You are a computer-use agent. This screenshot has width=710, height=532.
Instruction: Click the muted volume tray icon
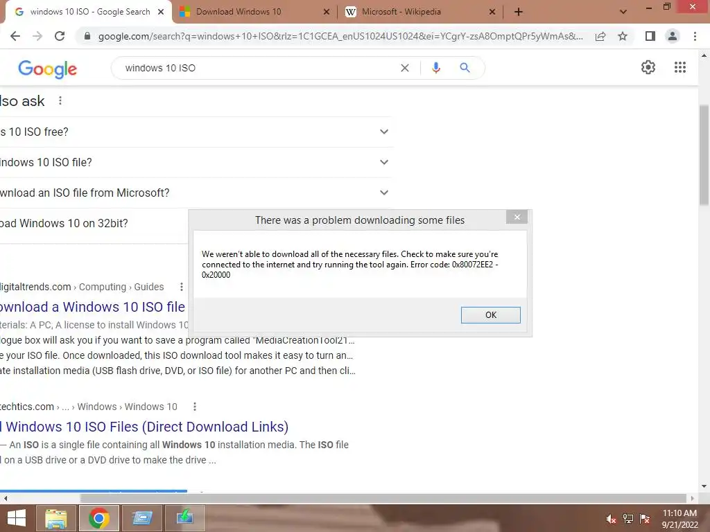(611, 519)
